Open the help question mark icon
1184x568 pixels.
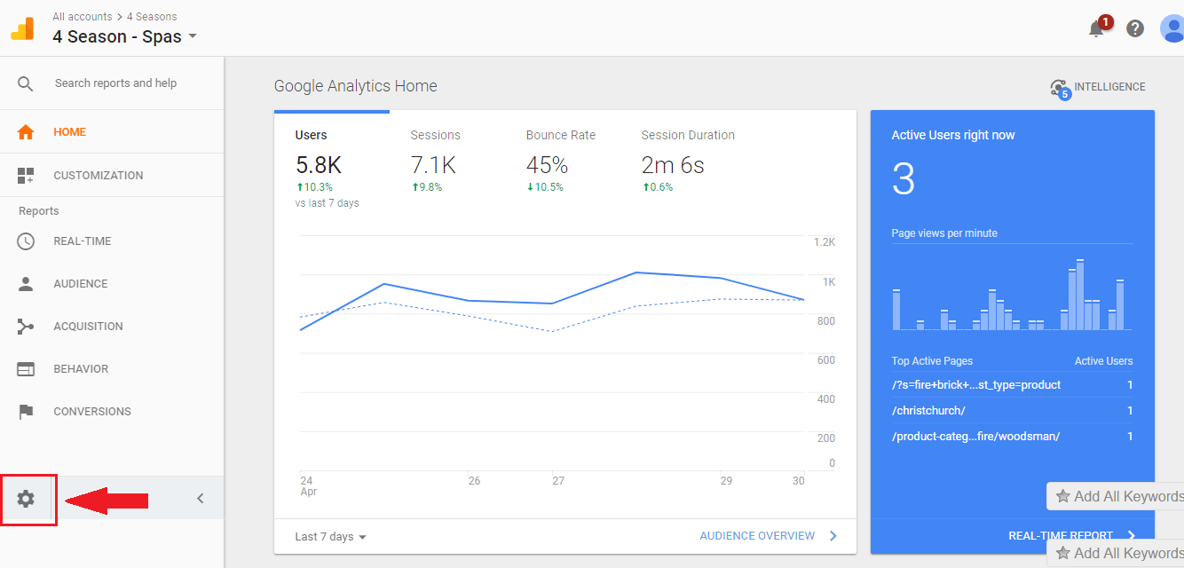[x=1135, y=28]
